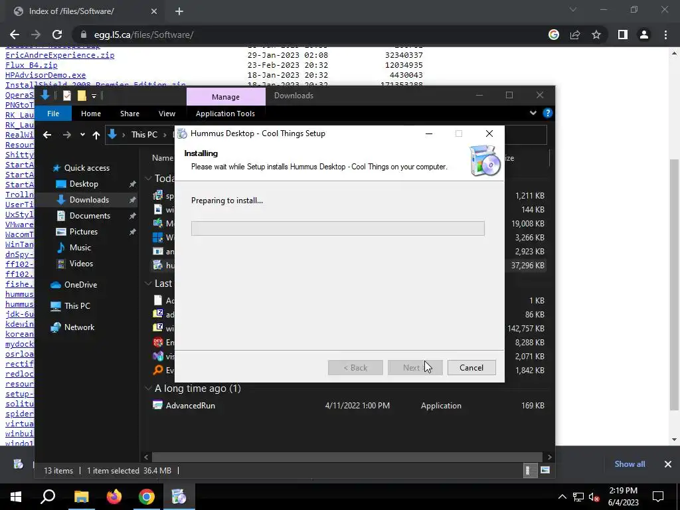Open the Windows notification center

[658, 497]
